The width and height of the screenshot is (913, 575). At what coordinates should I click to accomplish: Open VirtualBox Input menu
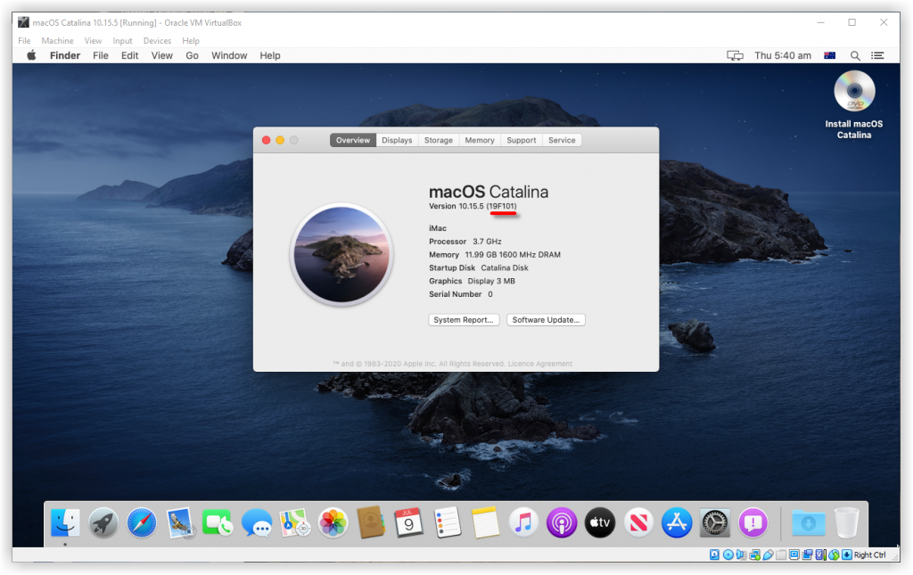(122, 41)
